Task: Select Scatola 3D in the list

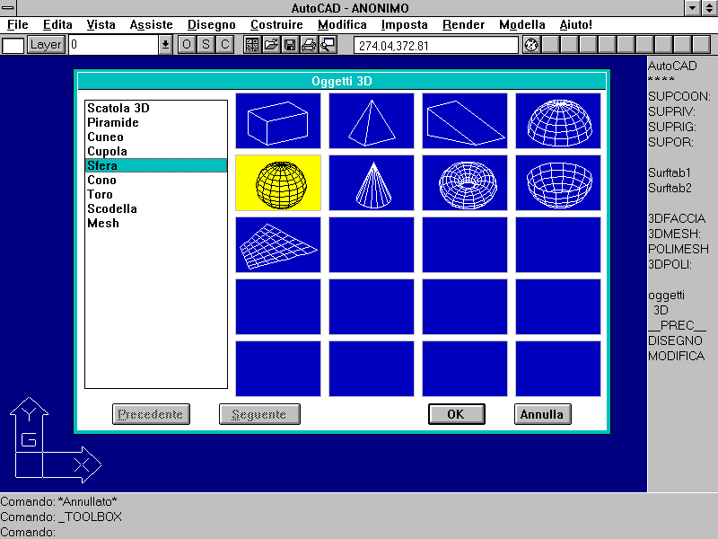Action: [156, 108]
